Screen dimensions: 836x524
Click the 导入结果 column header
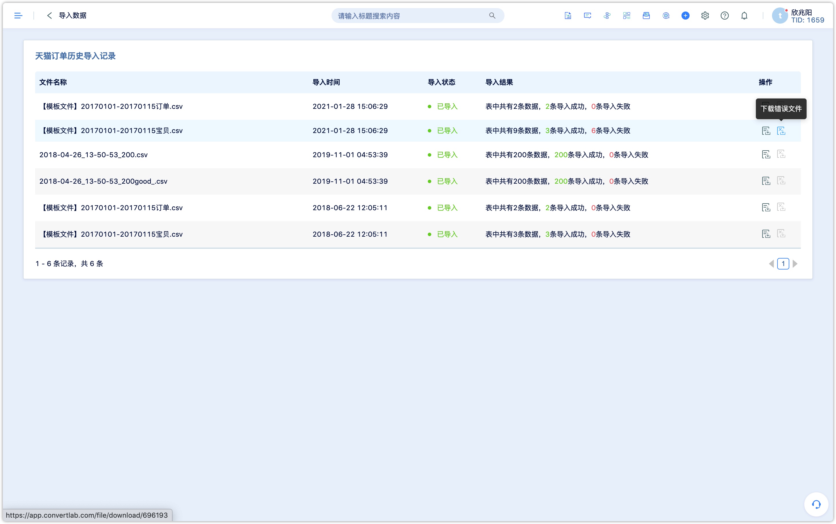499,82
